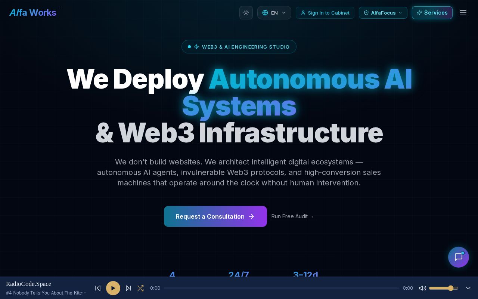Image resolution: width=478 pixels, height=299 pixels.
Task: Click the Web3 & AI Engineering Studio badge
Action: 239,47
